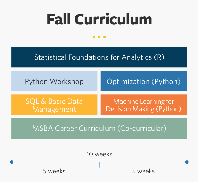Click the first 5 weeks label

click(x=54, y=171)
